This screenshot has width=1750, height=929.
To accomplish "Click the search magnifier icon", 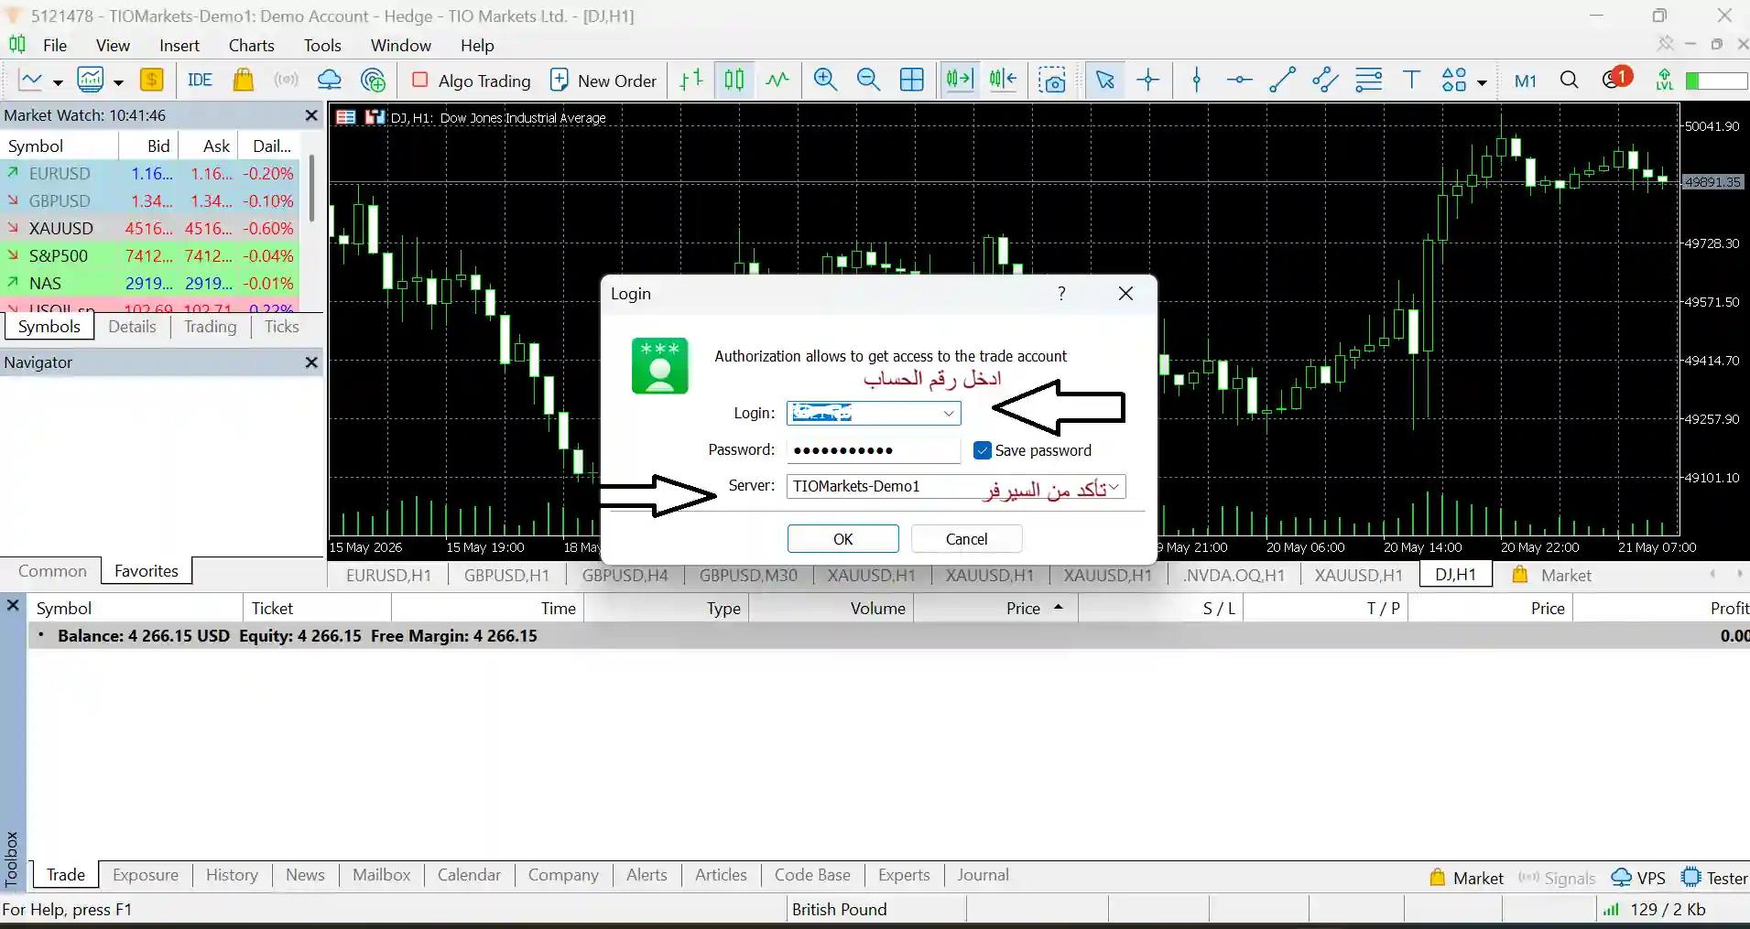I will tap(1569, 81).
